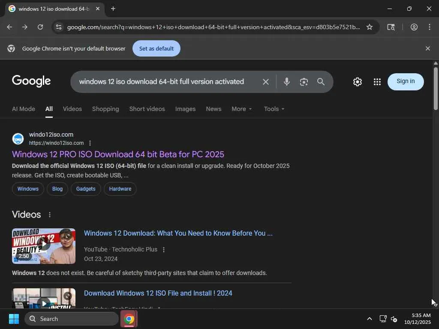Open options for Technoholic Plus video
This screenshot has height=329, width=439.
point(164,250)
